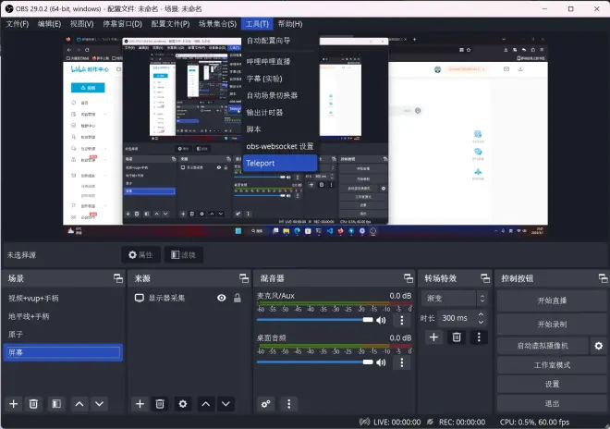Image resolution: width=610 pixels, height=429 pixels.
Task: Undock the 转场特效 panel
Action: tap(485, 278)
